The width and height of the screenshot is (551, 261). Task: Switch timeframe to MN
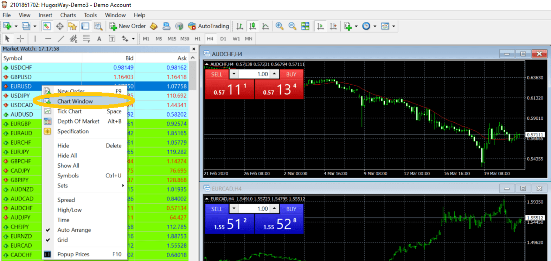pyautogui.click(x=249, y=39)
